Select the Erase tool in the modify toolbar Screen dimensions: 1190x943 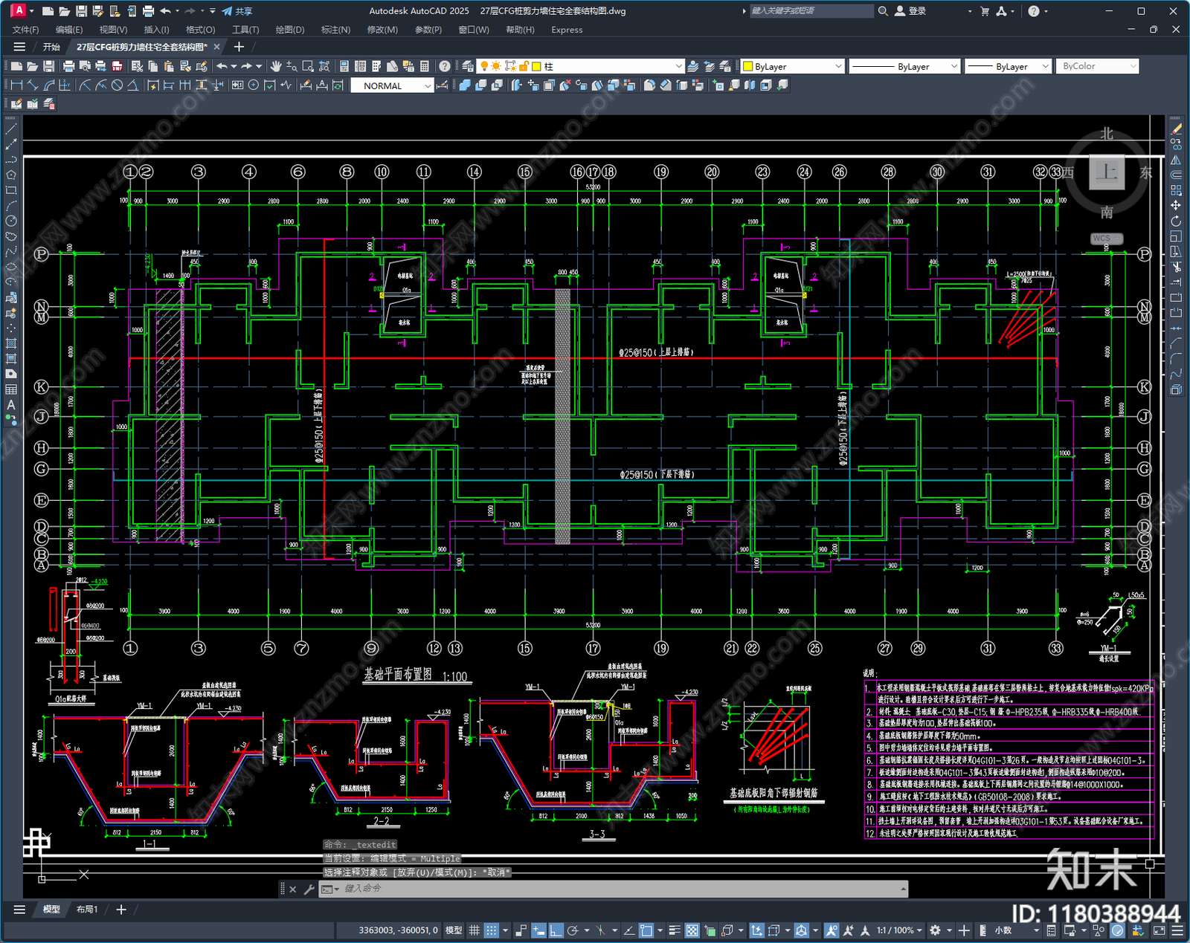click(1176, 129)
